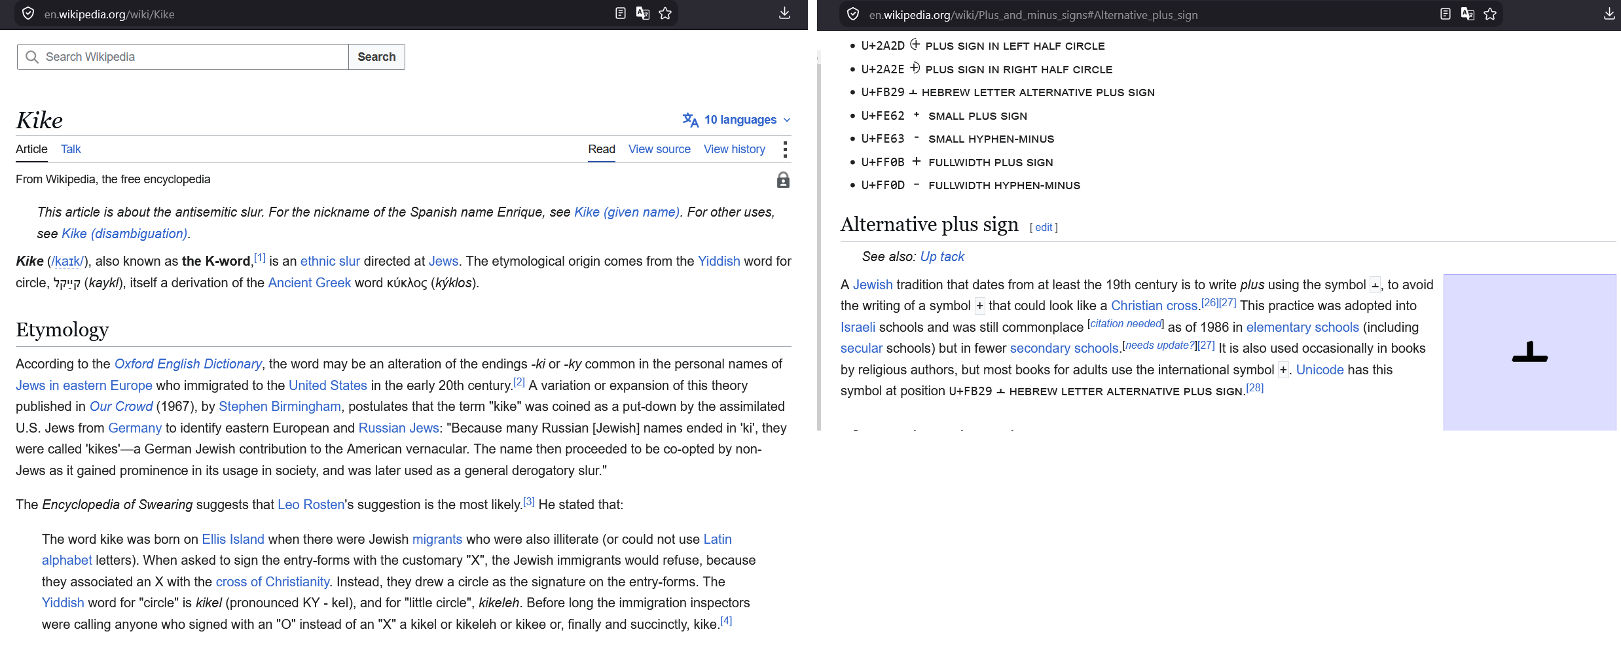Click 'PLUS SIGN IN LEFT HALF CIRCLE' list entry
Screen dimensions: 1621x657
pos(1015,46)
